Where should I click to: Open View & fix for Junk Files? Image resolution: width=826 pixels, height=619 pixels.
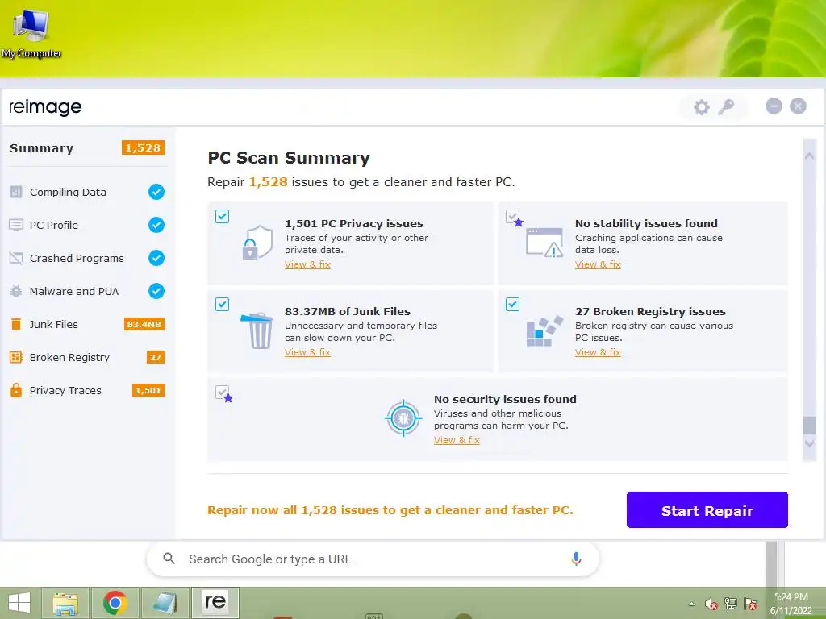point(307,352)
